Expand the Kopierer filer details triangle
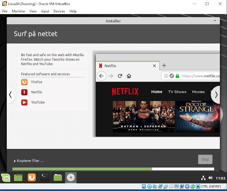The height and width of the screenshot is (191, 227). (x=15, y=161)
